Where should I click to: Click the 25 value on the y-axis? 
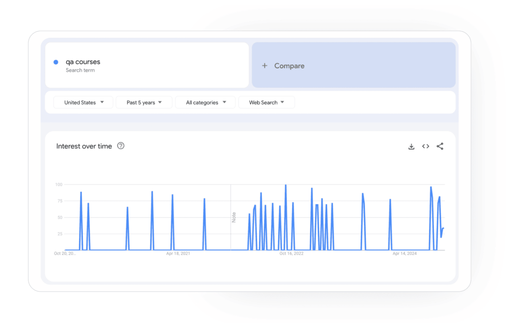click(60, 234)
